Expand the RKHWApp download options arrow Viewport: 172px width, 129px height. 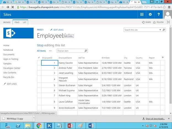(x=34, y=118)
